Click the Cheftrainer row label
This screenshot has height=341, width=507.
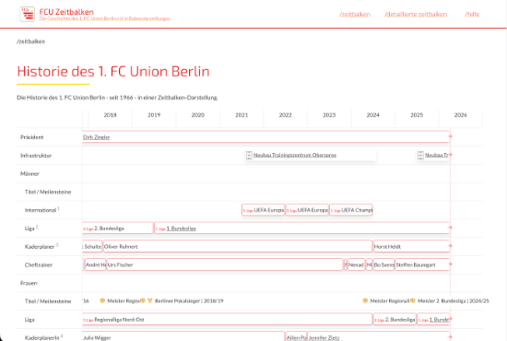click(x=39, y=265)
